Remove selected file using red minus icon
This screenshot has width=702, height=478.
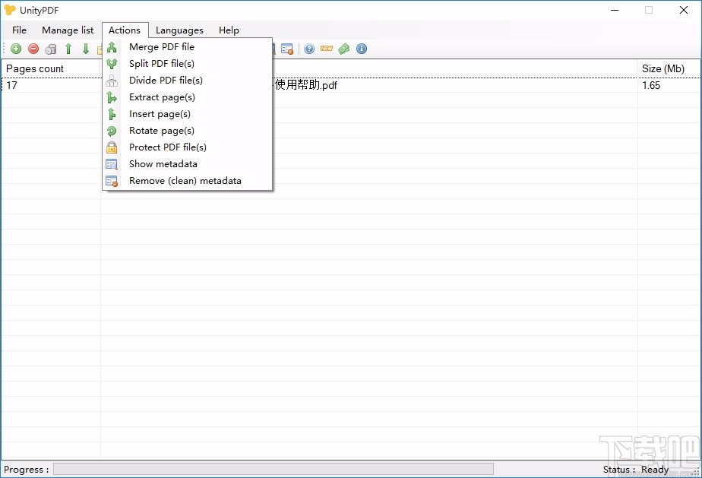[32, 48]
